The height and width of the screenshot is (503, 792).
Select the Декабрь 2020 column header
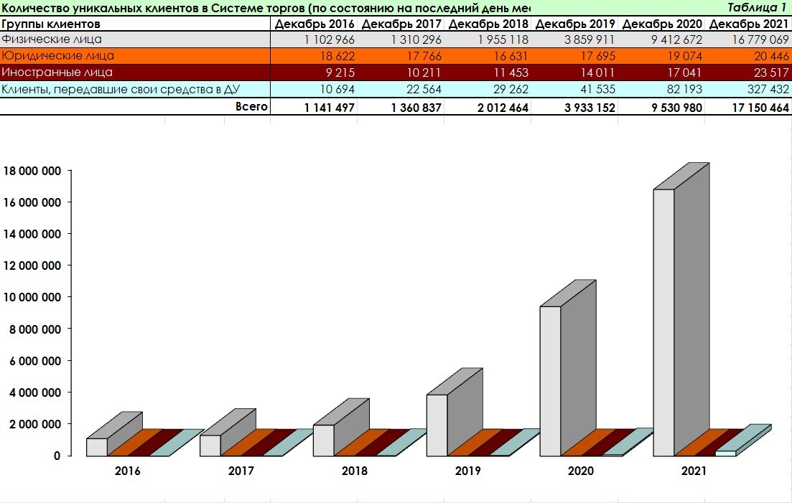(x=661, y=24)
